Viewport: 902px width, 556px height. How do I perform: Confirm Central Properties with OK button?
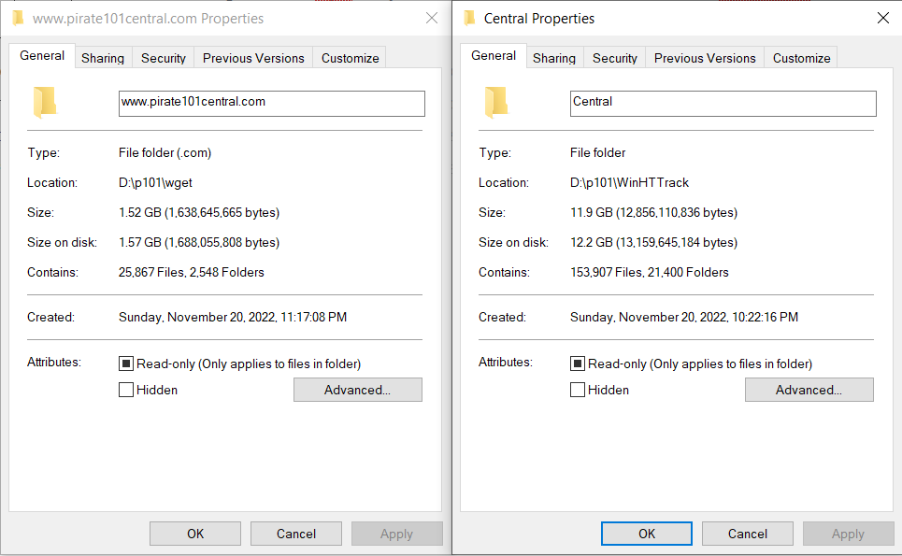(647, 534)
